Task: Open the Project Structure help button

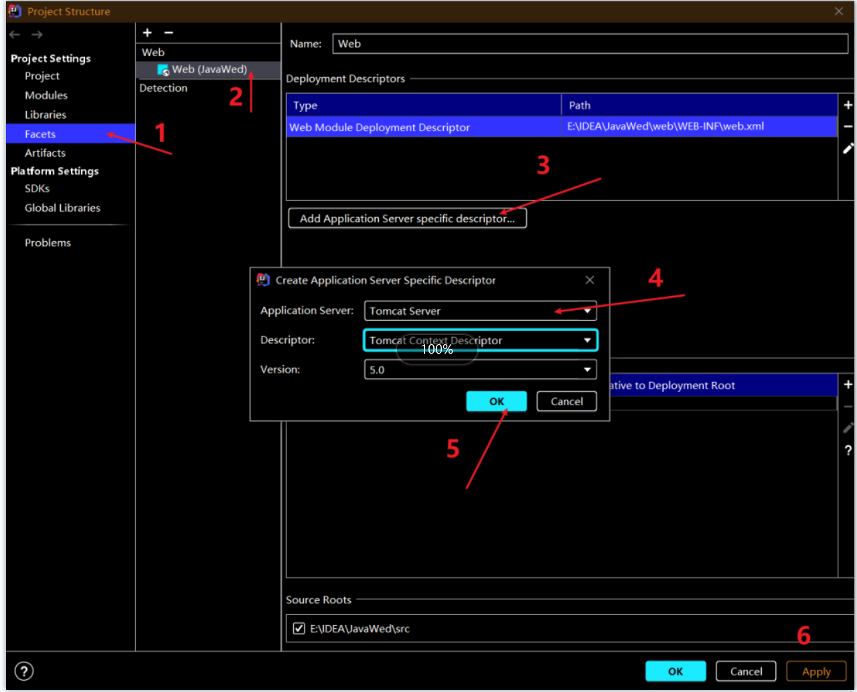Action: [x=24, y=671]
